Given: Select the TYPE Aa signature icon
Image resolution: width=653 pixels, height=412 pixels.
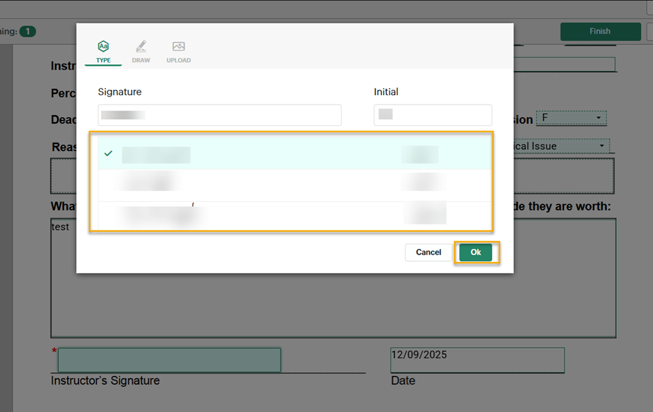Looking at the screenshot, I should click(103, 47).
